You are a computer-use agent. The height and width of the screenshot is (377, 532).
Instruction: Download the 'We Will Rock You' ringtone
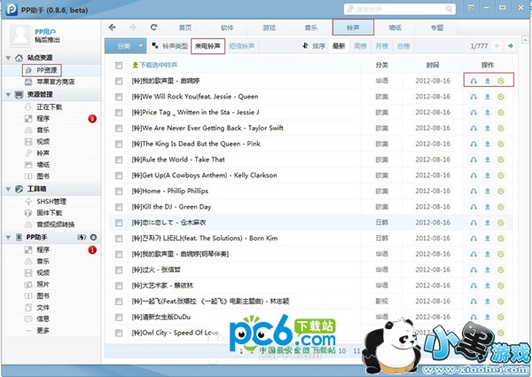point(487,98)
